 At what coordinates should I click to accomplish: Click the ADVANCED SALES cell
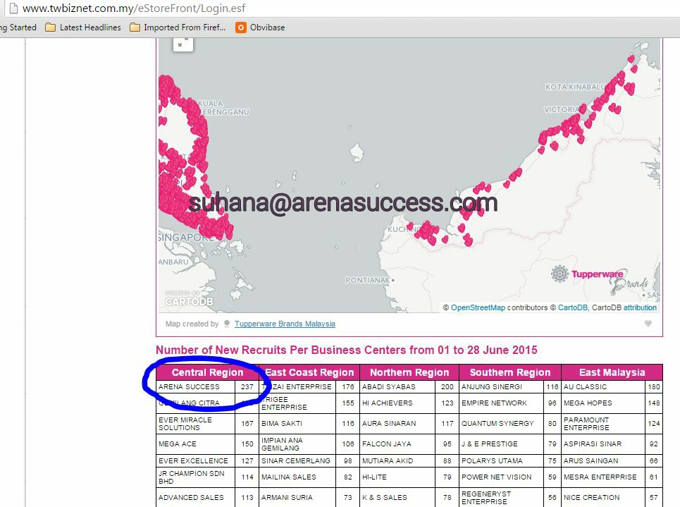coord(196,497)
